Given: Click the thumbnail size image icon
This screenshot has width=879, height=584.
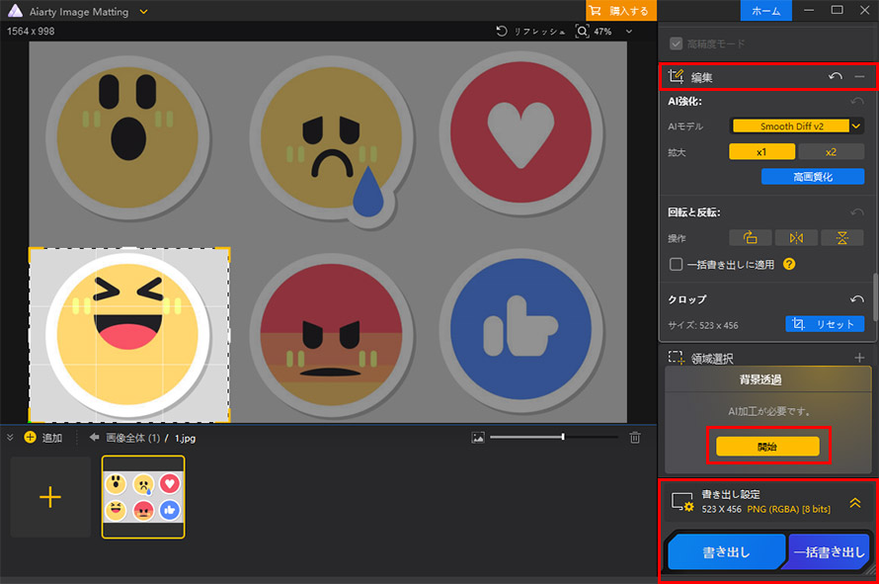Looking at the screenshot, I should click(478, 438).
